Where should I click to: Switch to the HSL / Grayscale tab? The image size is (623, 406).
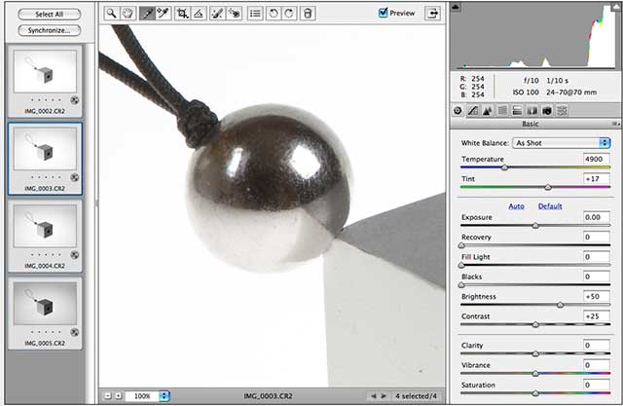(x=502, y=110)
